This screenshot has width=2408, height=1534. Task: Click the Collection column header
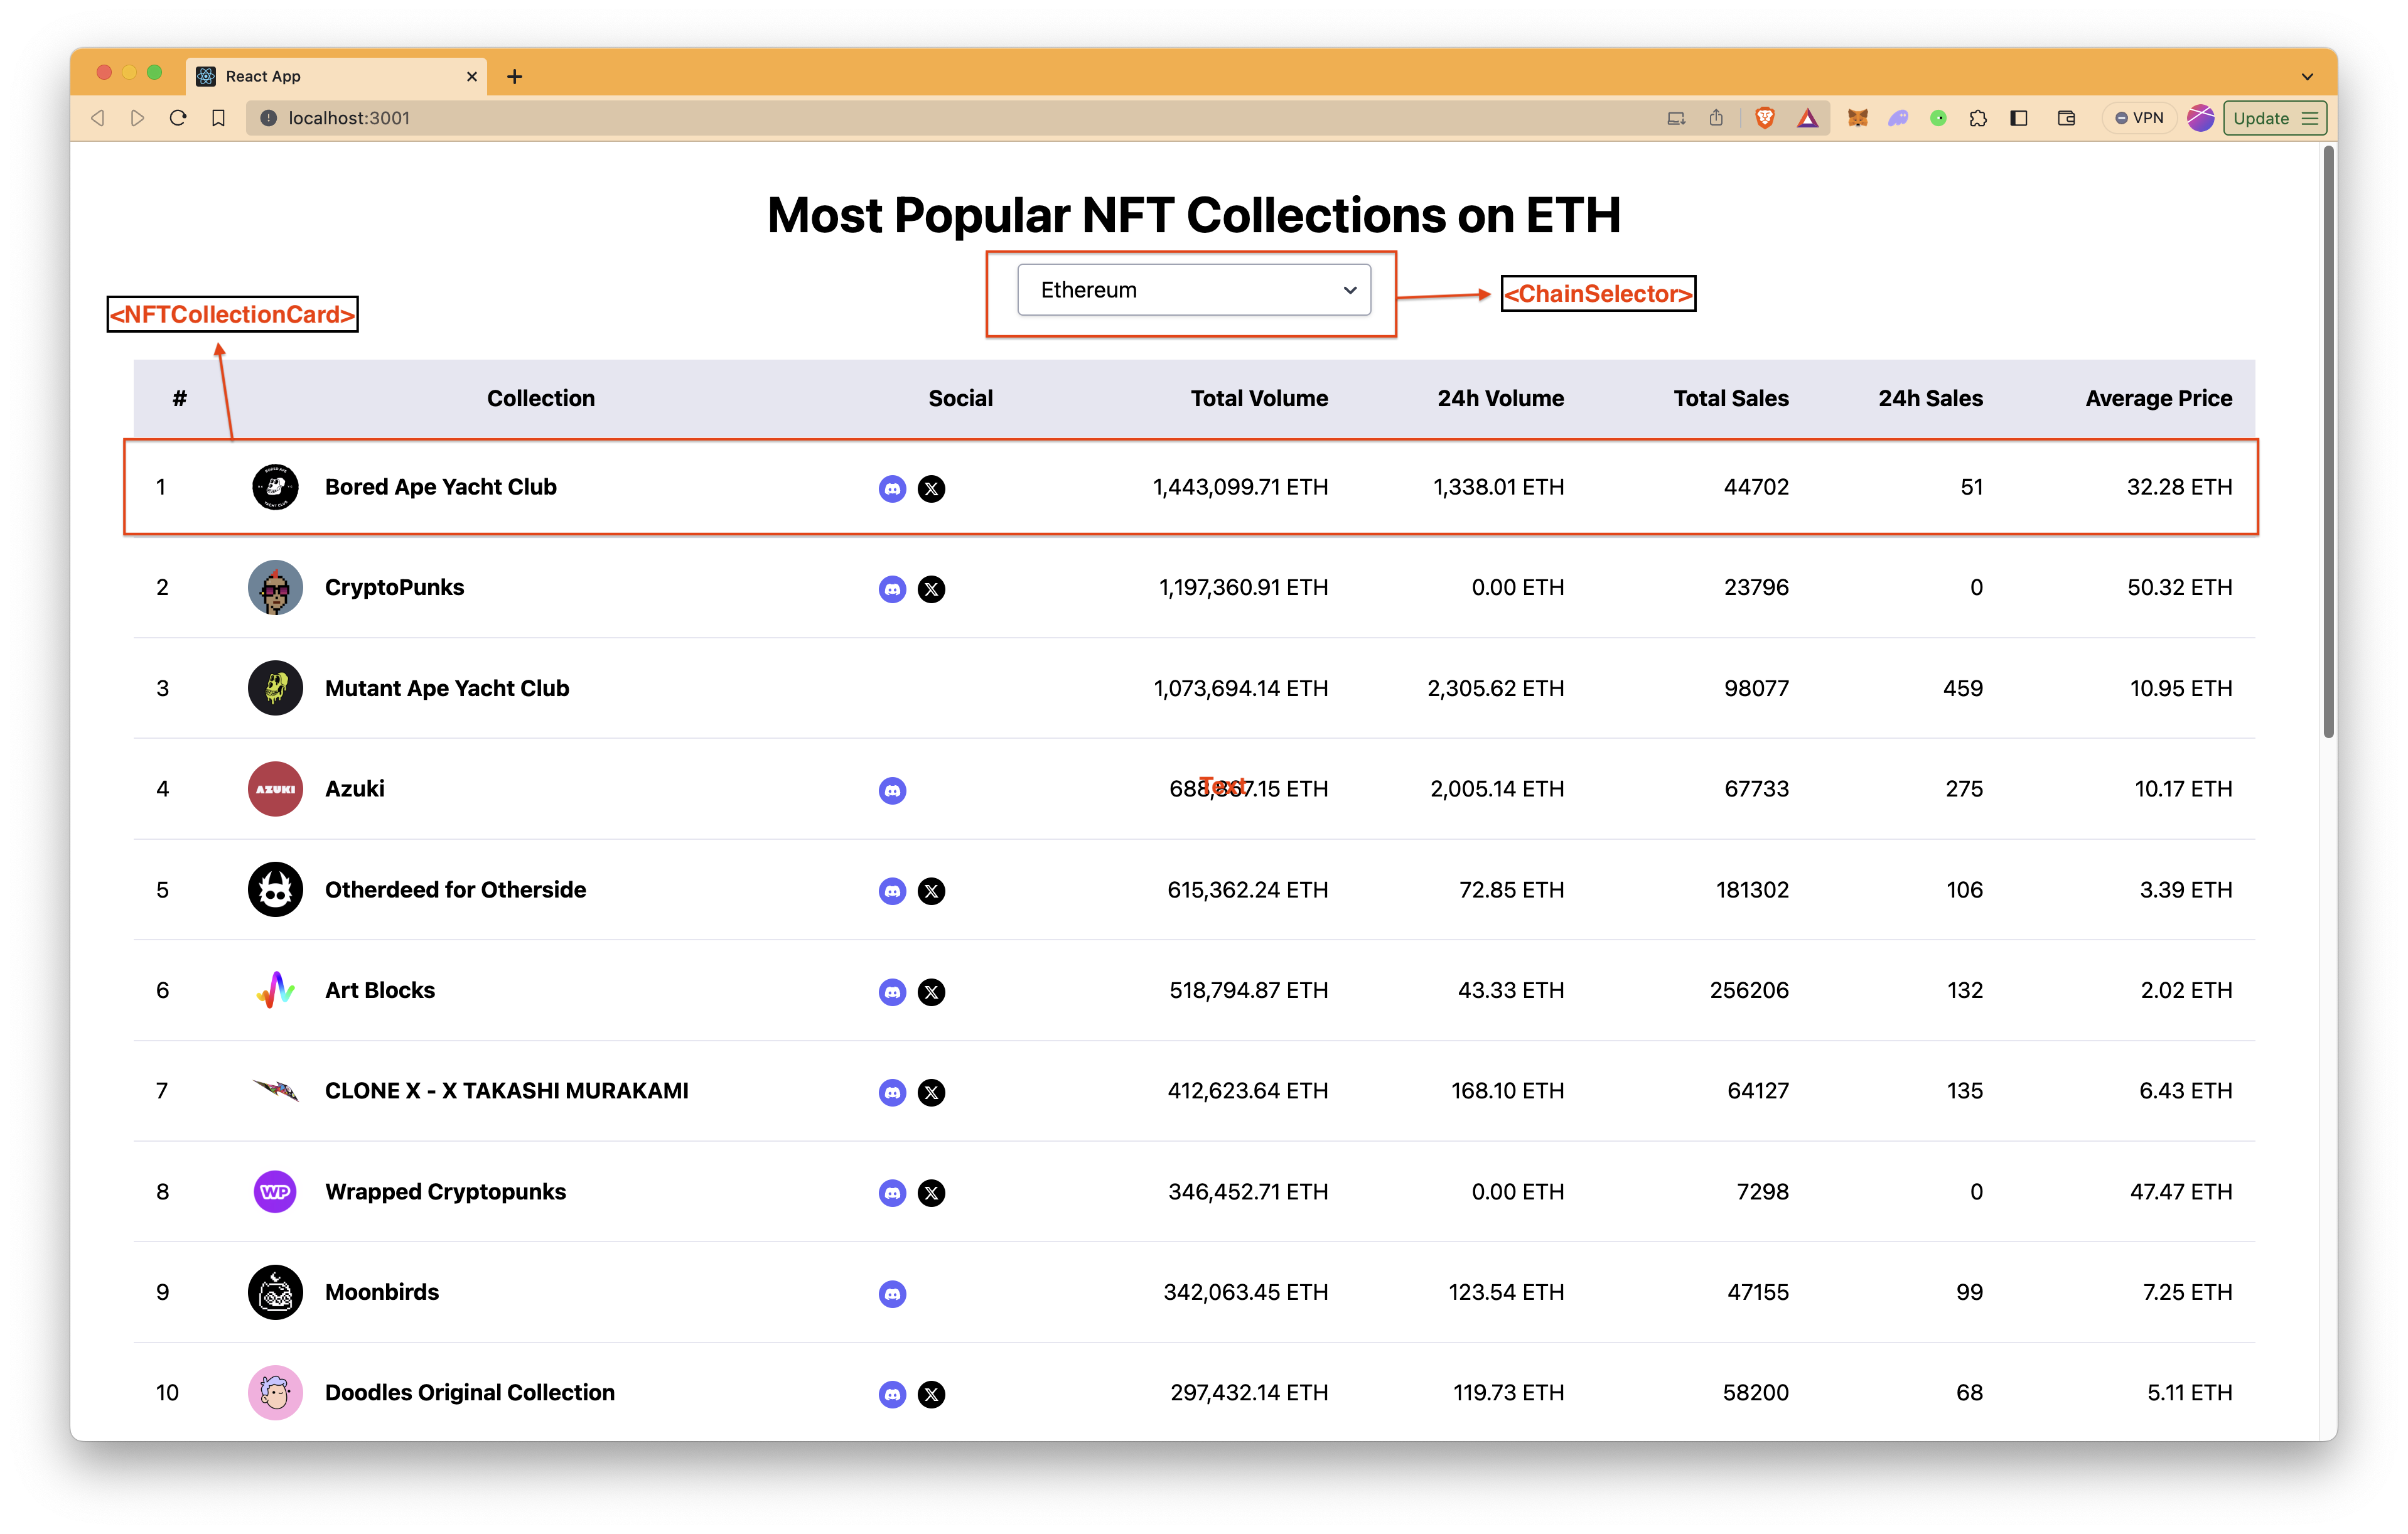coord(540,398)
